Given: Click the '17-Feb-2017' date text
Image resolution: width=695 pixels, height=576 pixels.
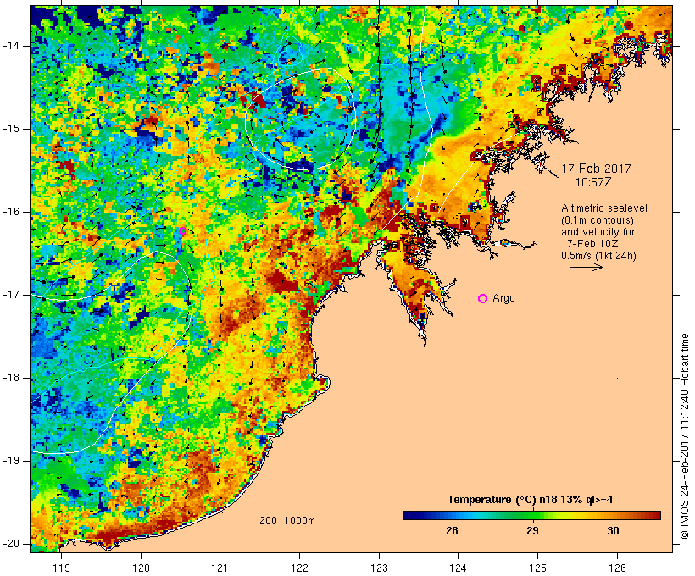Looking at the screenshot, I should pyautogui.click(x=596, y=169).
